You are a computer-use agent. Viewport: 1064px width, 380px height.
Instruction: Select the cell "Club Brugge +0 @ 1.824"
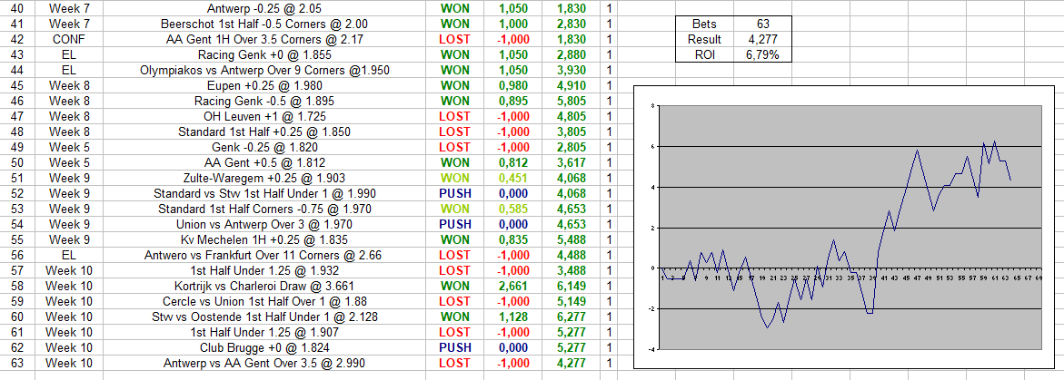264,347
